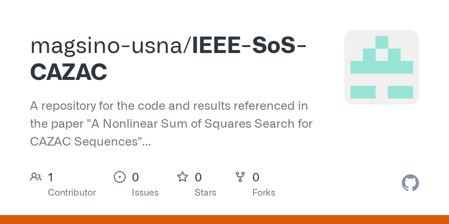Click the Contributor people icon

pyautogui.click(x=36, y=177)
